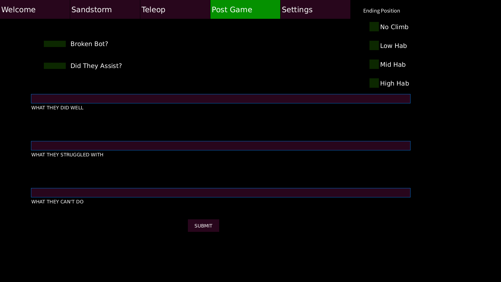Check the High Hab box
The image size is (501, 282).
click(x=374, y=83)
